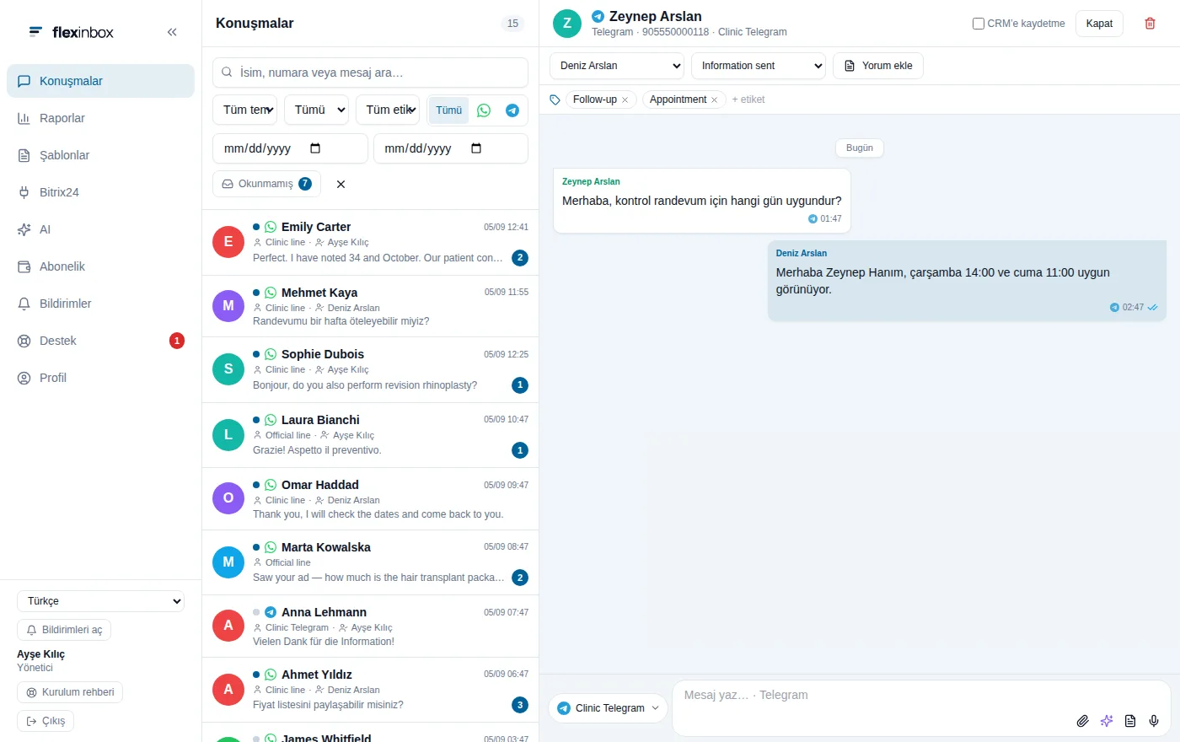1180x742 pixels.
Task: Click Yorum ekle button
Action: pyautogui.click(x=878, y=66)
